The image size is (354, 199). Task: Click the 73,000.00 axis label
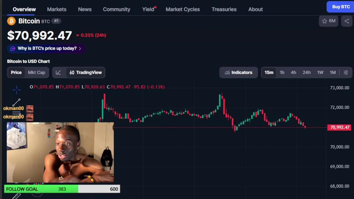[340, 88]
